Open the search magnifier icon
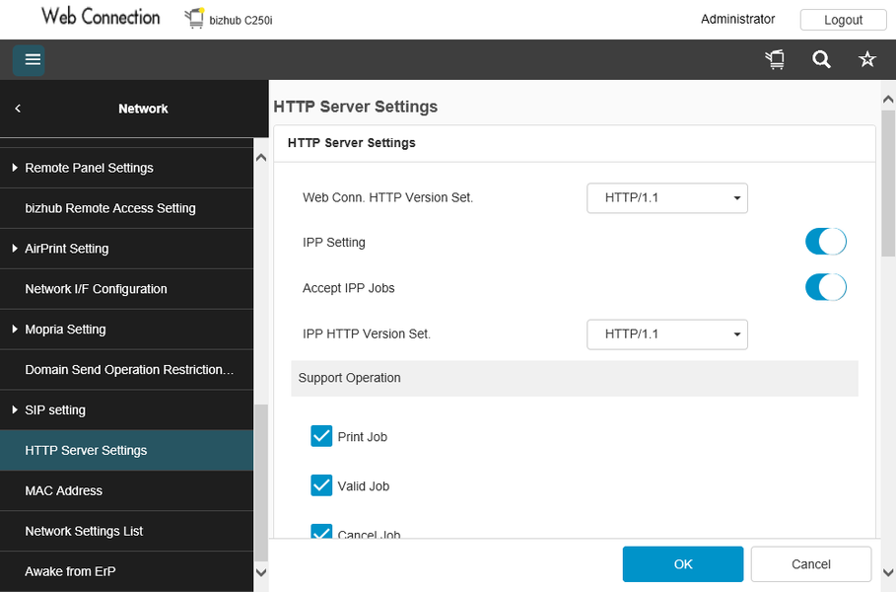Screen dimensions: 896x592 click(x=821, y=60)
